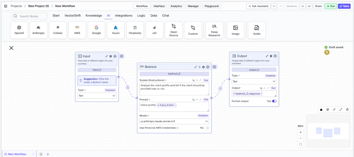354x157 pixels.
Task: Add a Cohere node
Action: (x=58, y=30)
